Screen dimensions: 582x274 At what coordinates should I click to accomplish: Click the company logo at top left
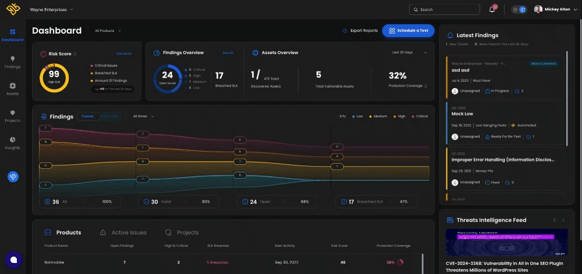pos(13,10)
